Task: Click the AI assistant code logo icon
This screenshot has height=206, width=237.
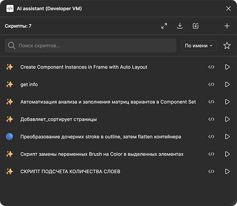Action: click(10, 8)
